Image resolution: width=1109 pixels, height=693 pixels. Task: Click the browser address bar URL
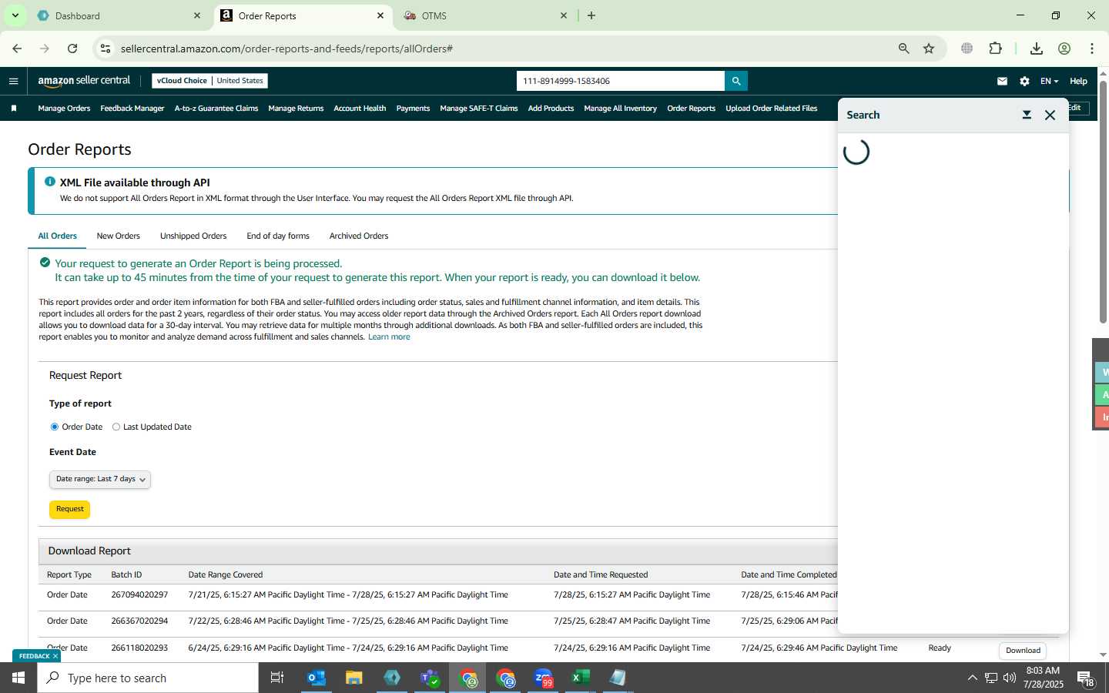pyautogui.click(x=286, y=49)
